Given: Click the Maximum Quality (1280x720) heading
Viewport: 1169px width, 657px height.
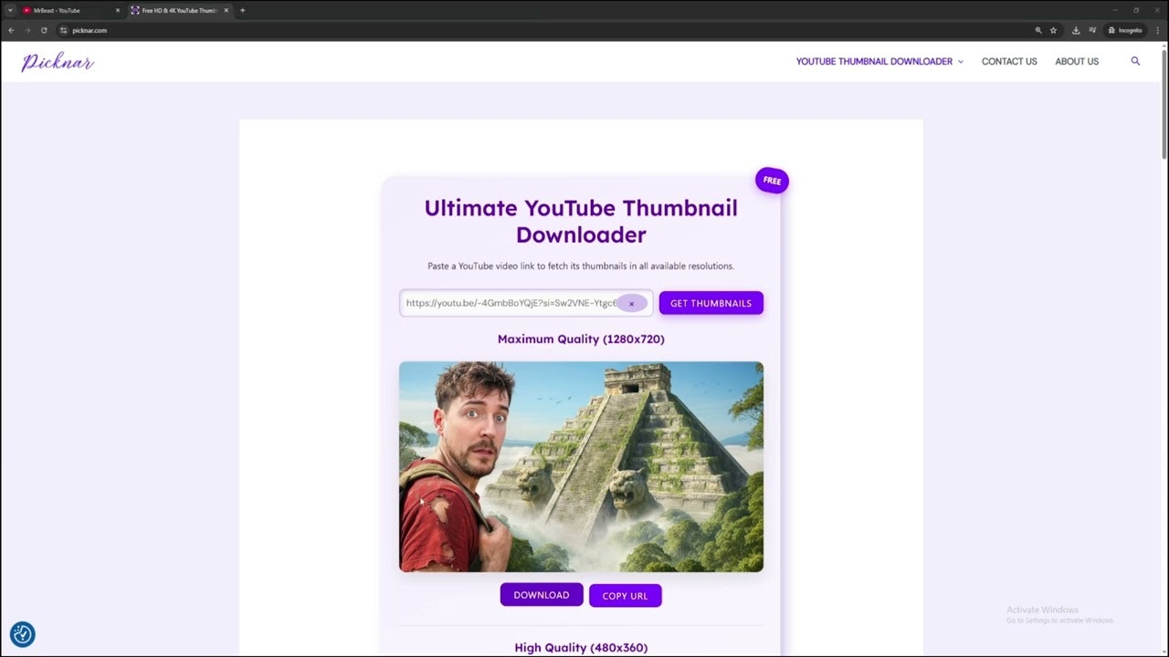Looking at the screenshot, I should (581, 339).
